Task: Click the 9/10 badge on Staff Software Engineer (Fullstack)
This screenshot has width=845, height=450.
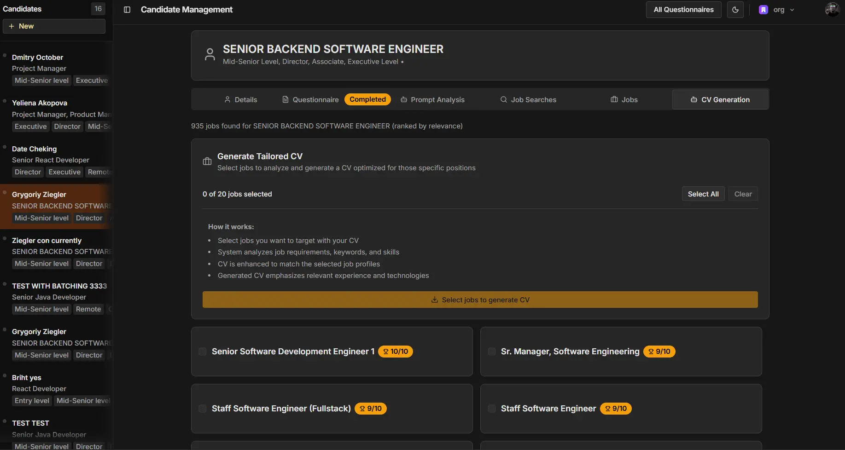Action: pos(371,409)
